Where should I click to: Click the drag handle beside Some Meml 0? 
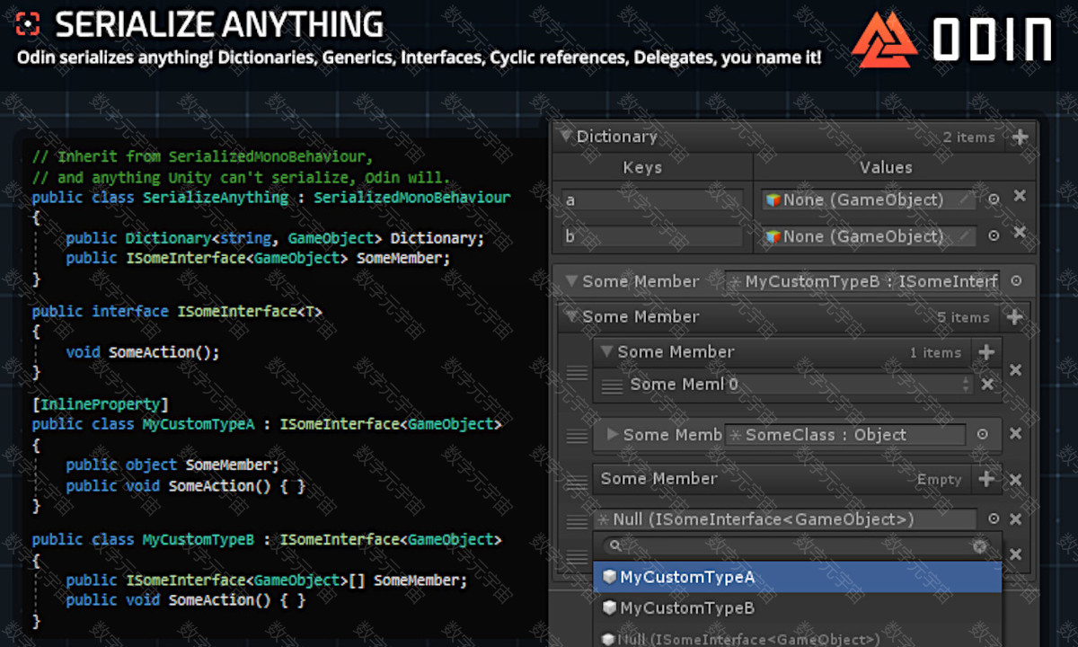point(612,386)
